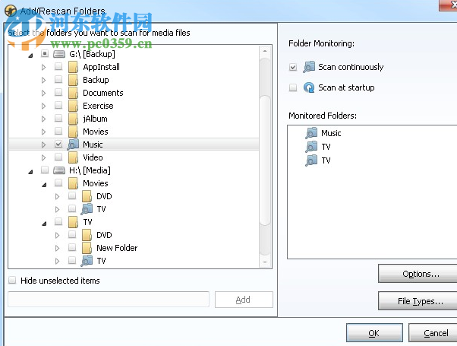Screen dimensions: 457x346
Task: Collapse the H:\ [Media] drive node
Action: (x=30, y=172)
